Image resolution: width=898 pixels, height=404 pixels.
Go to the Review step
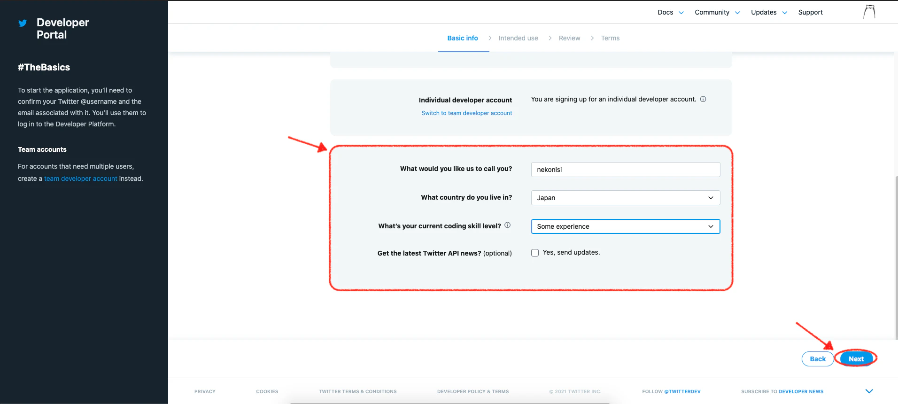(569, 38)
